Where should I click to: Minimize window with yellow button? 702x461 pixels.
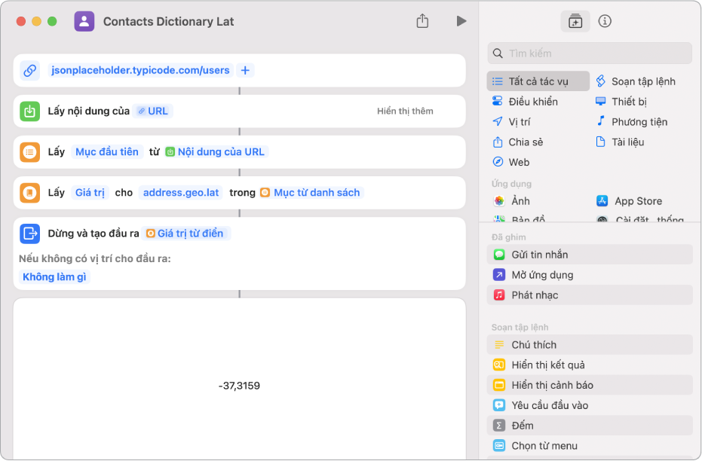click(x=37, y=21)
